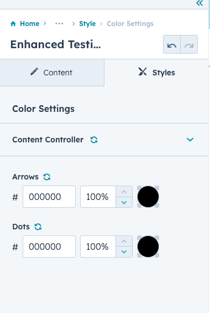Expand the Content Controller chevron
210x313 pixels.
click(190, 140)
